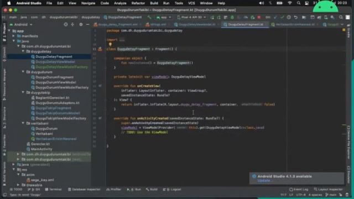Click the UTF-8 encoding status bar entry

(x=300, y=195)
